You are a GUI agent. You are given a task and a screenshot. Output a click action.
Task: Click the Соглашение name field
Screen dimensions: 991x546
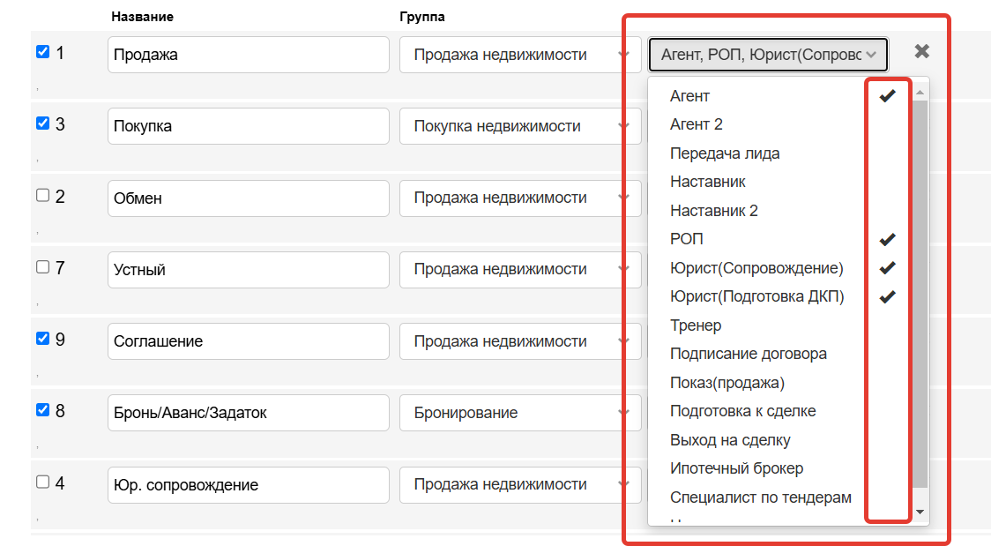[x=248, y=341]
